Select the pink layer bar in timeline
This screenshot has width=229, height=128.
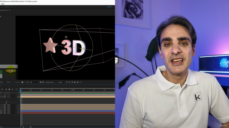[68, 95]
